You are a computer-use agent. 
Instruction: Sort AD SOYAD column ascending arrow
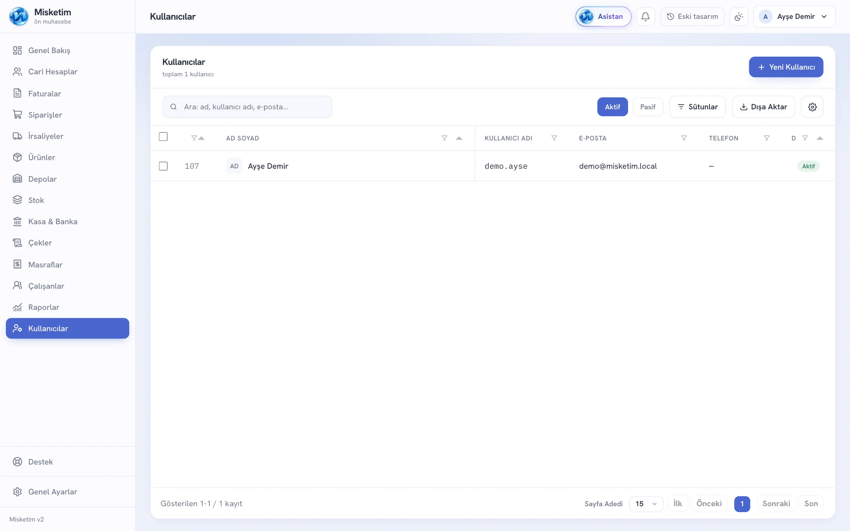tap(459, 138)
